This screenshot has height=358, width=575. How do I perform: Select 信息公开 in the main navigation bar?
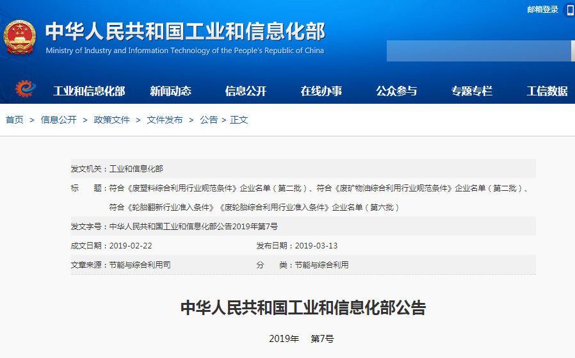246,91
